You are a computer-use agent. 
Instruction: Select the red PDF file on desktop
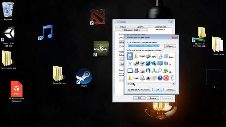(x=17, y=91)
